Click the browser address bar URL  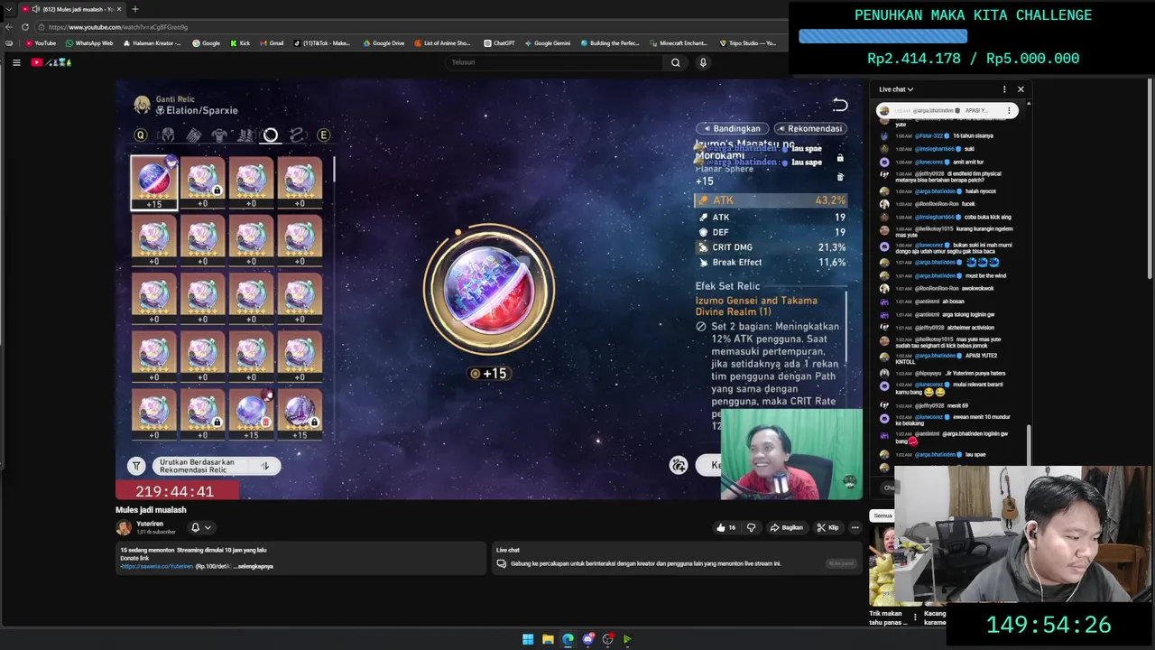pyautogui.click(x=118, y=27)
